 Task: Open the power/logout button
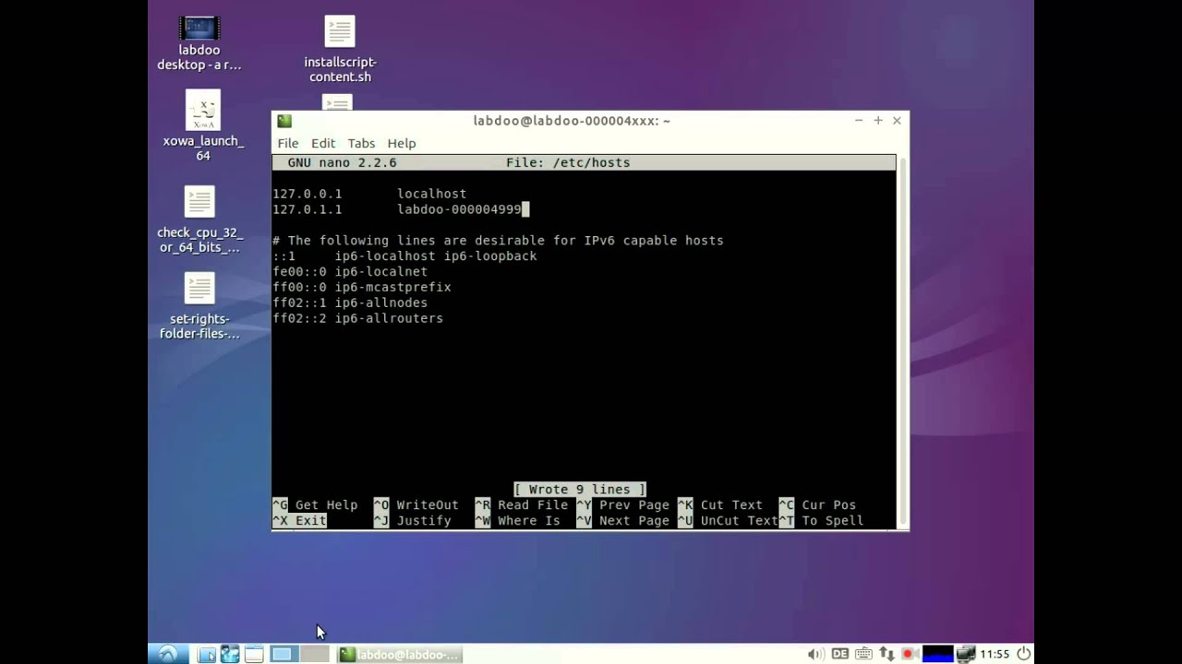tap(1023, 654)
